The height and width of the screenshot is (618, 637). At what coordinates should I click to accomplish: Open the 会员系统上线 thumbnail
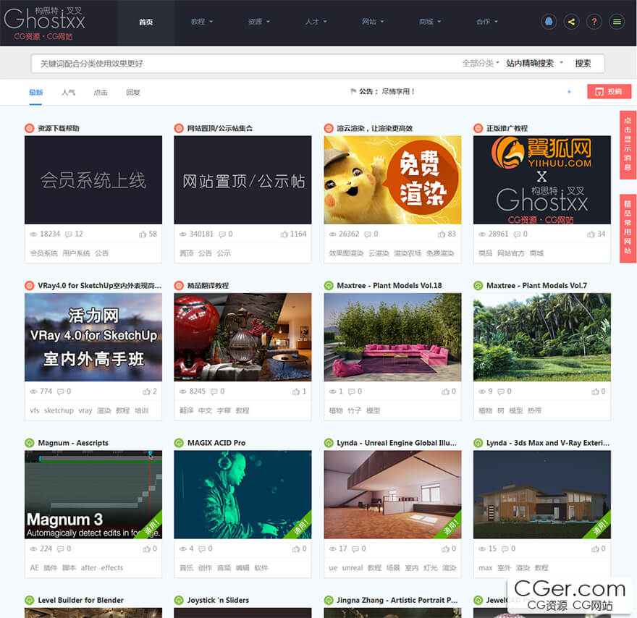tap(93, 180)
